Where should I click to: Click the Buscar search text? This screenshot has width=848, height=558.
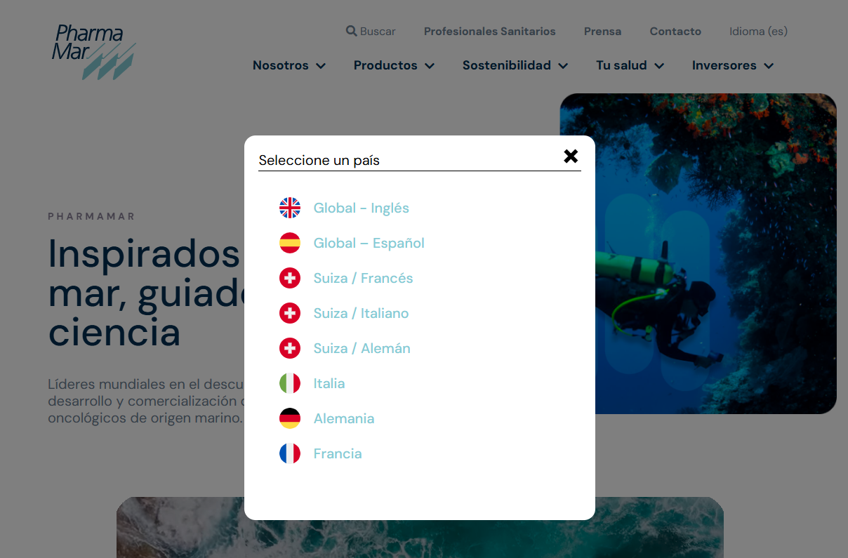tap(378, 31)
